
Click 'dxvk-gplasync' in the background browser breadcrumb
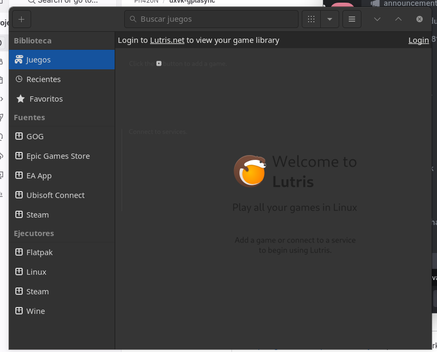click(x=192, y=2)
